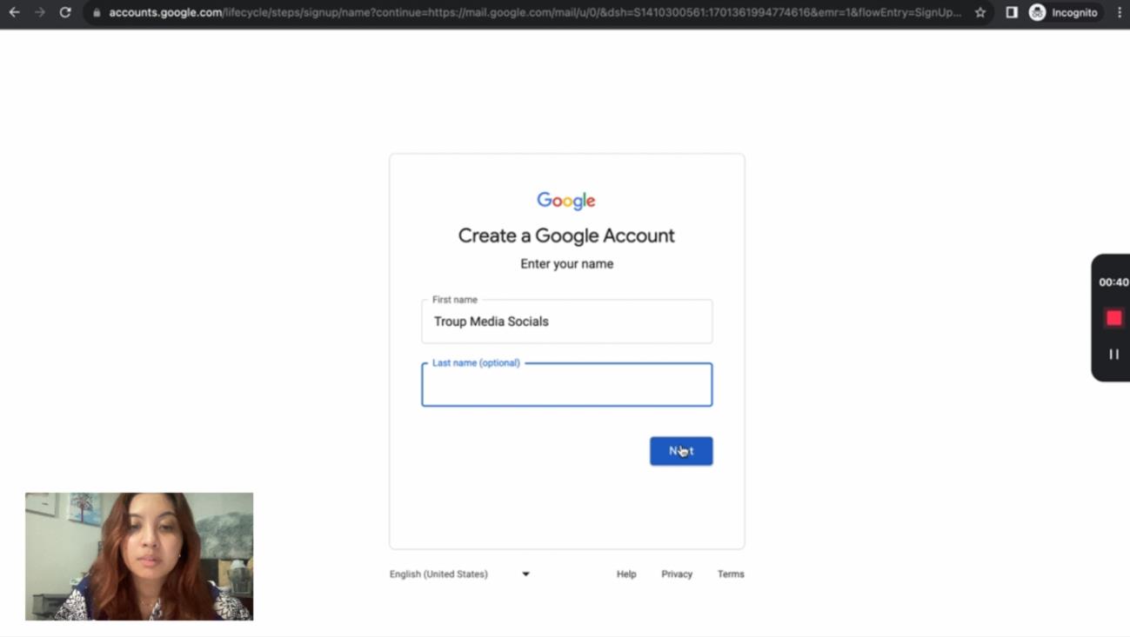Go back using the browser back arrow
The height and width of the screenshot is (637, 1130).
point(14,12)
